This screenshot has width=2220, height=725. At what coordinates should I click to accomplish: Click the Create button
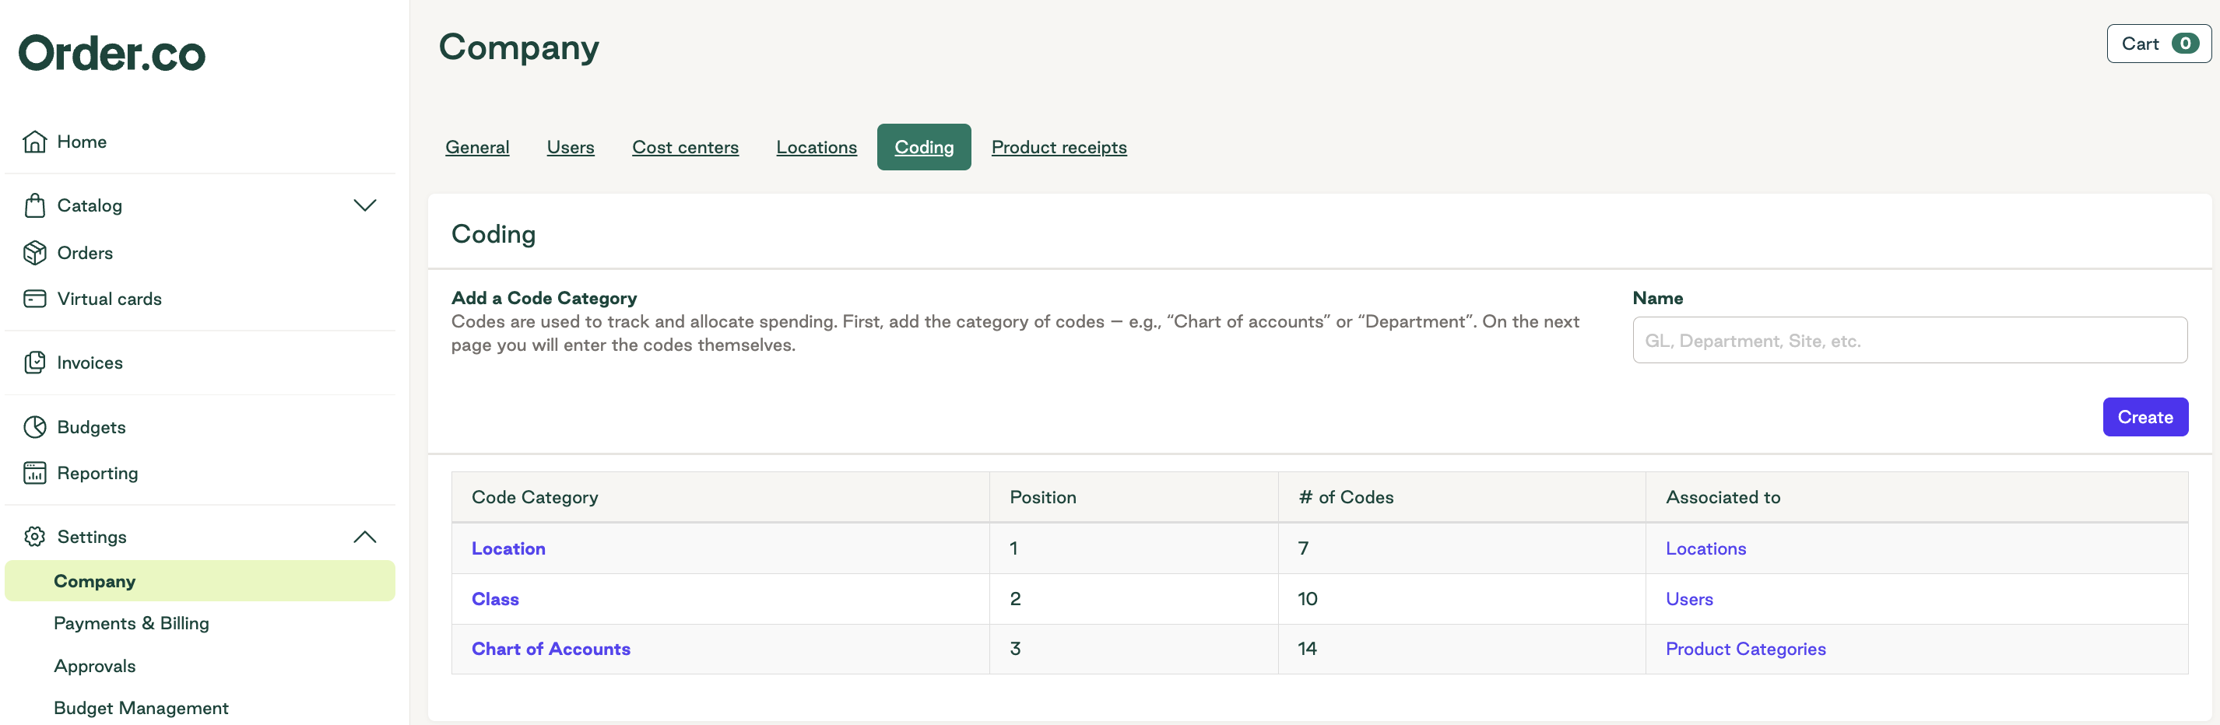[2145, 417]
